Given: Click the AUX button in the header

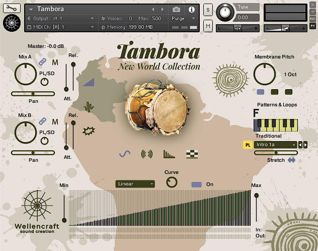Looking at the screenshot, I should coord(312,19).
